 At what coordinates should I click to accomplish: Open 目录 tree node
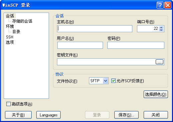pos(16,31)
